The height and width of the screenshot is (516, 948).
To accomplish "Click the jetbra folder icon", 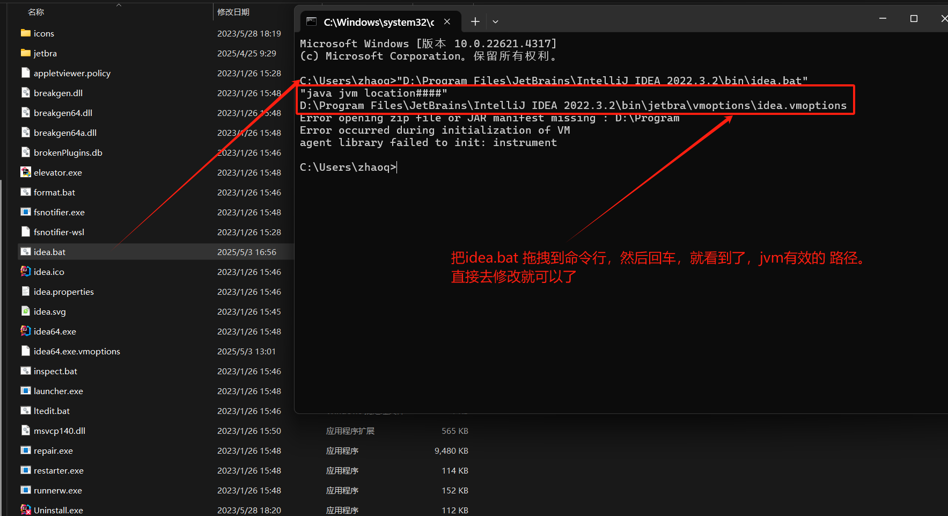I will tap(25, 53).
